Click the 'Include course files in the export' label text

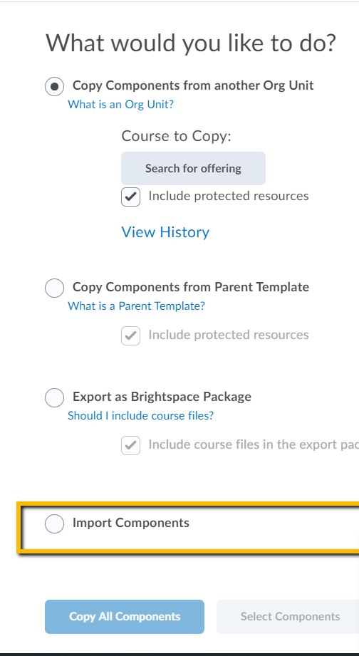pyautogui.click(x=254, y=444)
